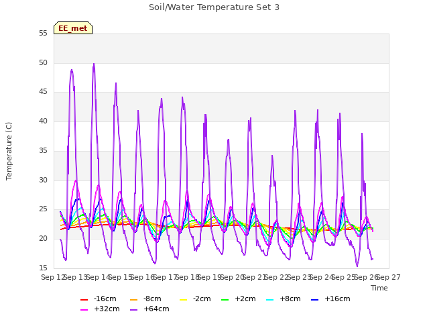Click the +64cm peak near 50 degrees

point(94,64)
